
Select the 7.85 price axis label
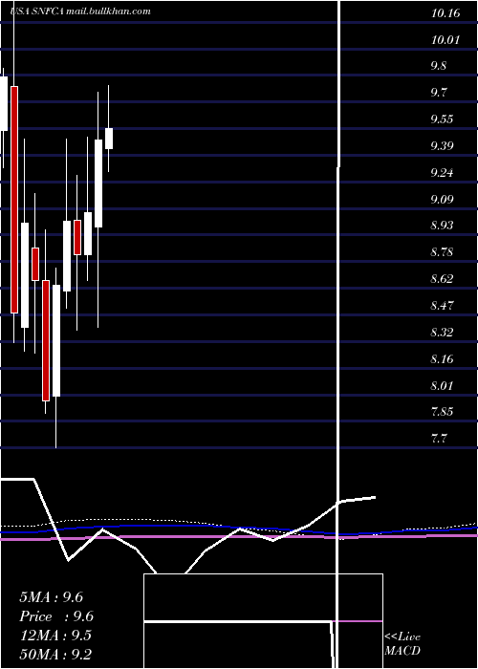click(x=442, y=412)
